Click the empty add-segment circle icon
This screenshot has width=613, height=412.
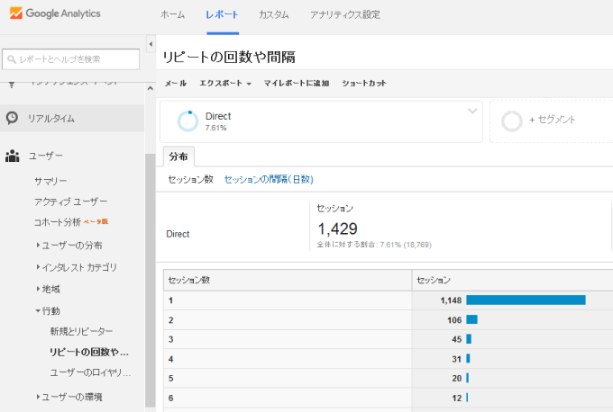point(511,121)
